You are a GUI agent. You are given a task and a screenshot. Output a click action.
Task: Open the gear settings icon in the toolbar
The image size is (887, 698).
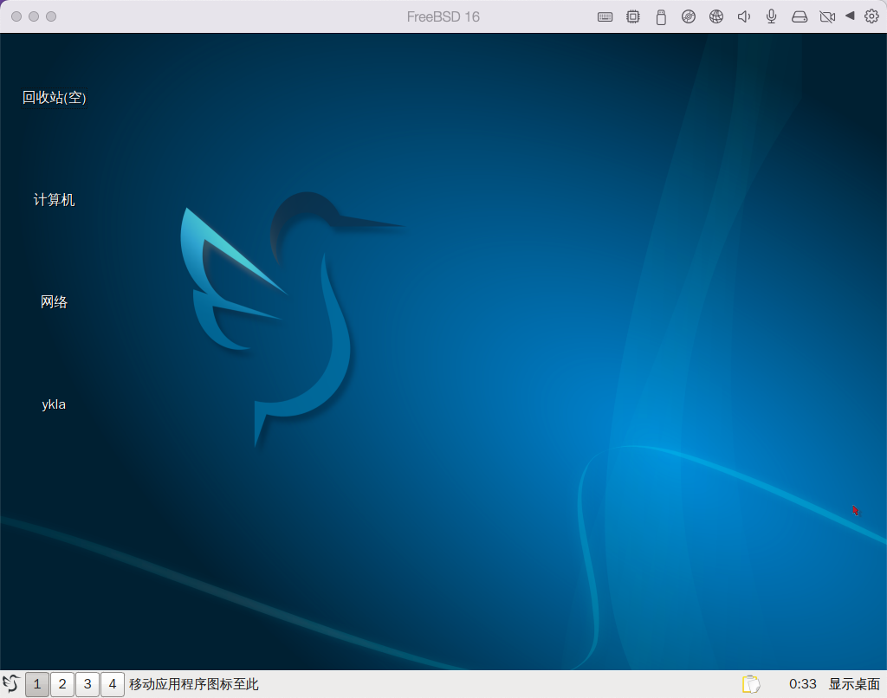coord(871,16)
